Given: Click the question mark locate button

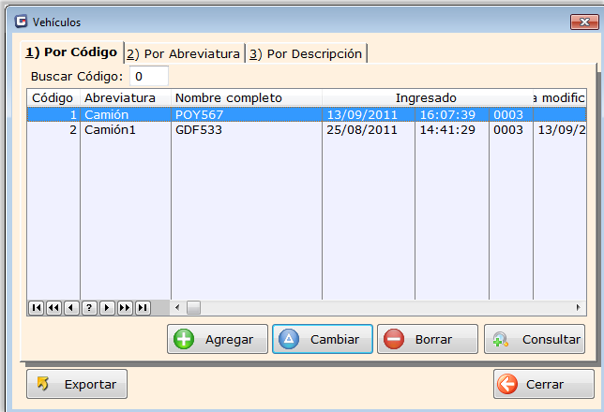Looking at the screenshot, I should (x=89, y=307).
